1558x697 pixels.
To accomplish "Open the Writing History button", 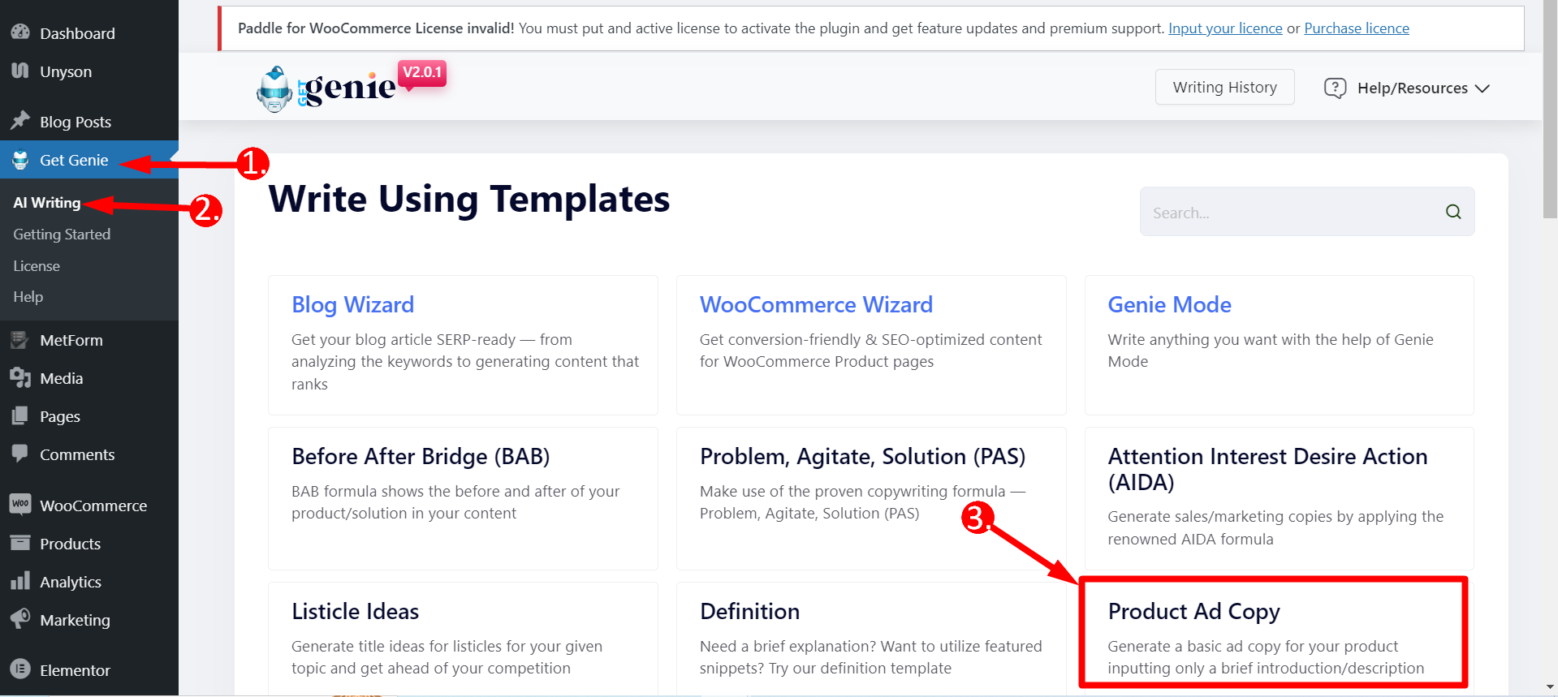I will (x=1224, y=87).
